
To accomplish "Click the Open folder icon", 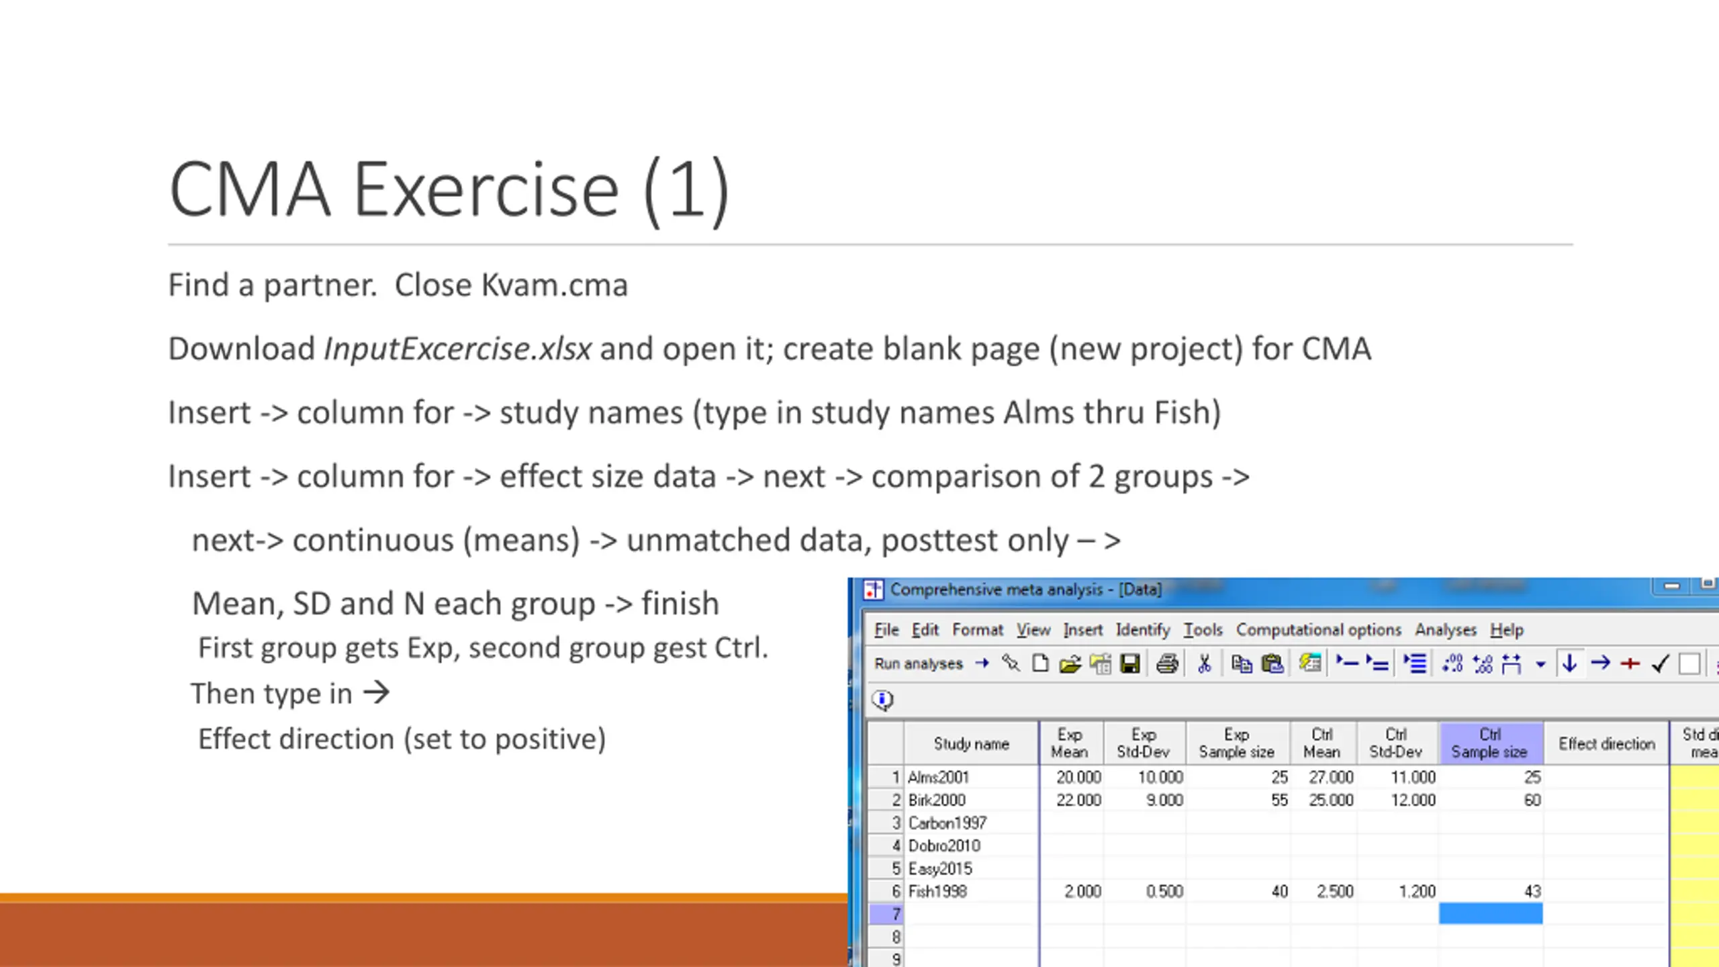I will pos(1070,664).
